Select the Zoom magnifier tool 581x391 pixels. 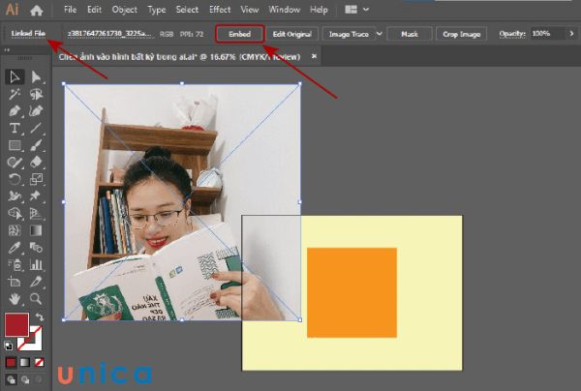pyautogui.click(x=37, y=299)
